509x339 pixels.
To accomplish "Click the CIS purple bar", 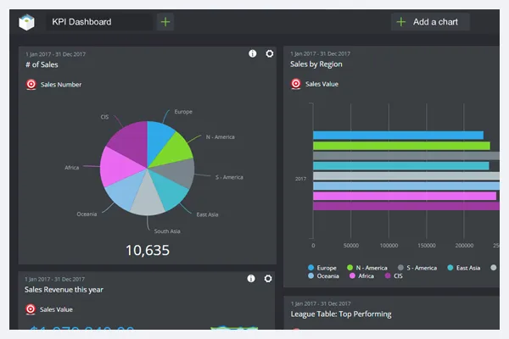I will (406, 206).
